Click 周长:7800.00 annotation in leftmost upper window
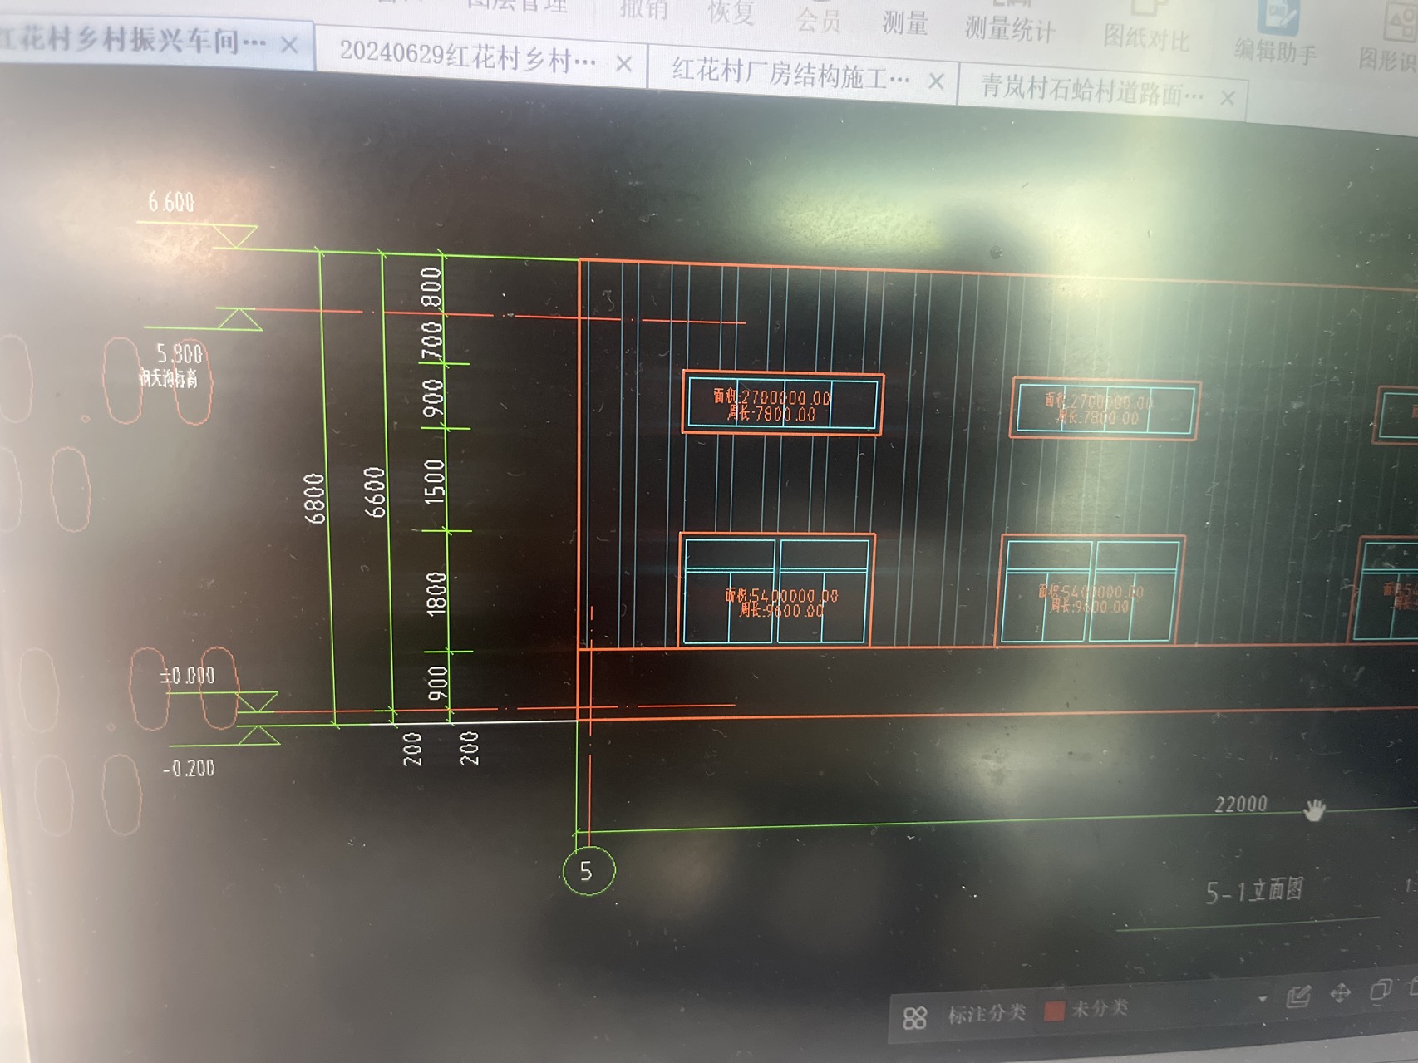Screen dimensions: 1418x1063 click(771, 413)
